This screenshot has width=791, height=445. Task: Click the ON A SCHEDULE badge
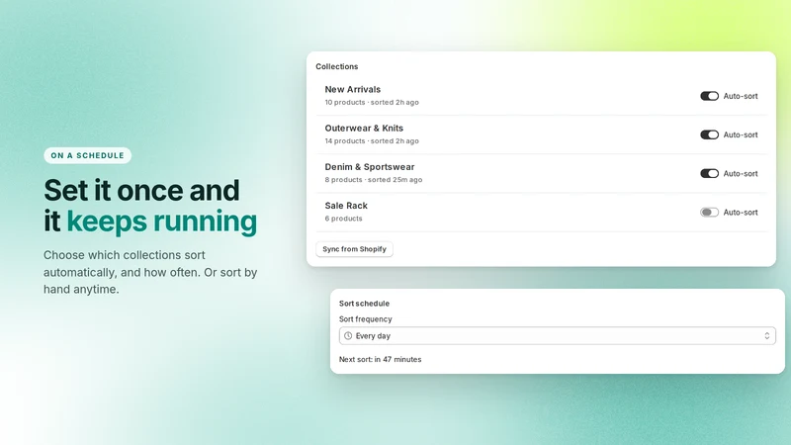click(87, 155)
